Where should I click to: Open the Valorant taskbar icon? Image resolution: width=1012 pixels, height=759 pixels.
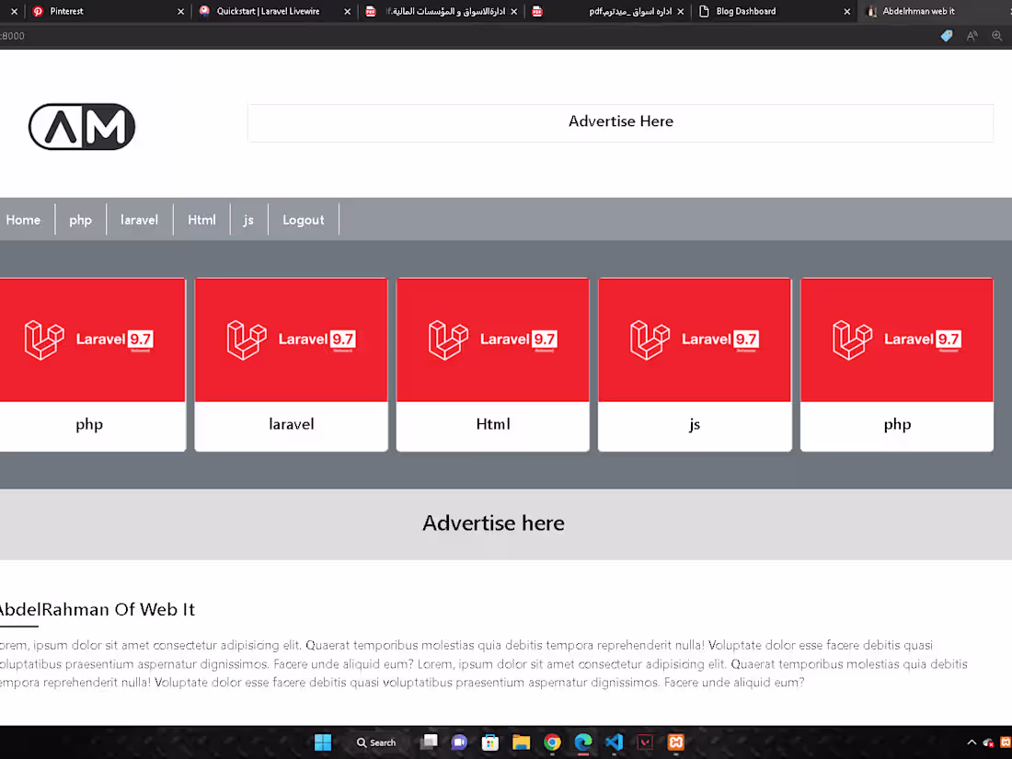tap(645, 742)
